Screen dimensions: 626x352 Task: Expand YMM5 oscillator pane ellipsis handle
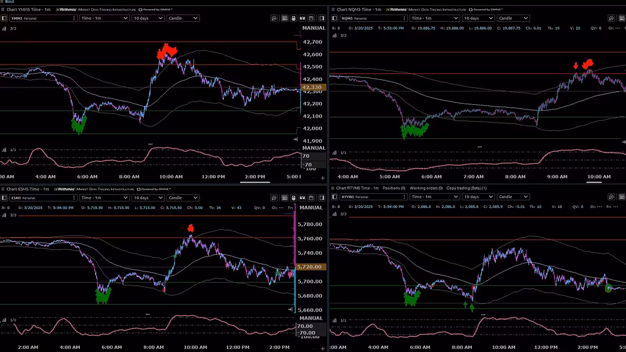coord(151,144)
